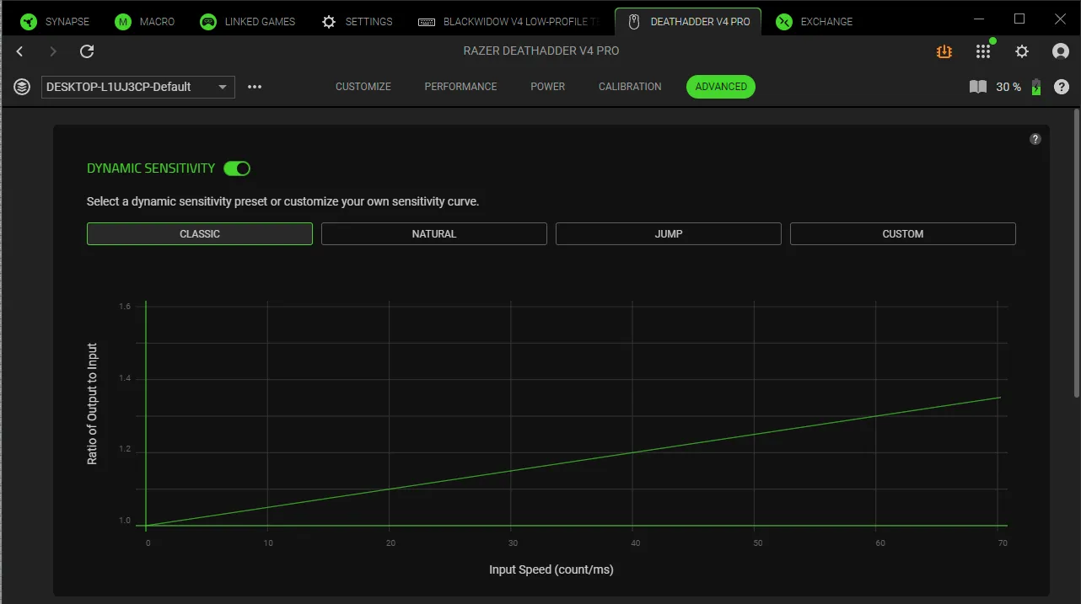This screenshot has height=604, width=1081.
Task: Select the DeathAdder V4 Pro tab
Action: tap(688, 21)
